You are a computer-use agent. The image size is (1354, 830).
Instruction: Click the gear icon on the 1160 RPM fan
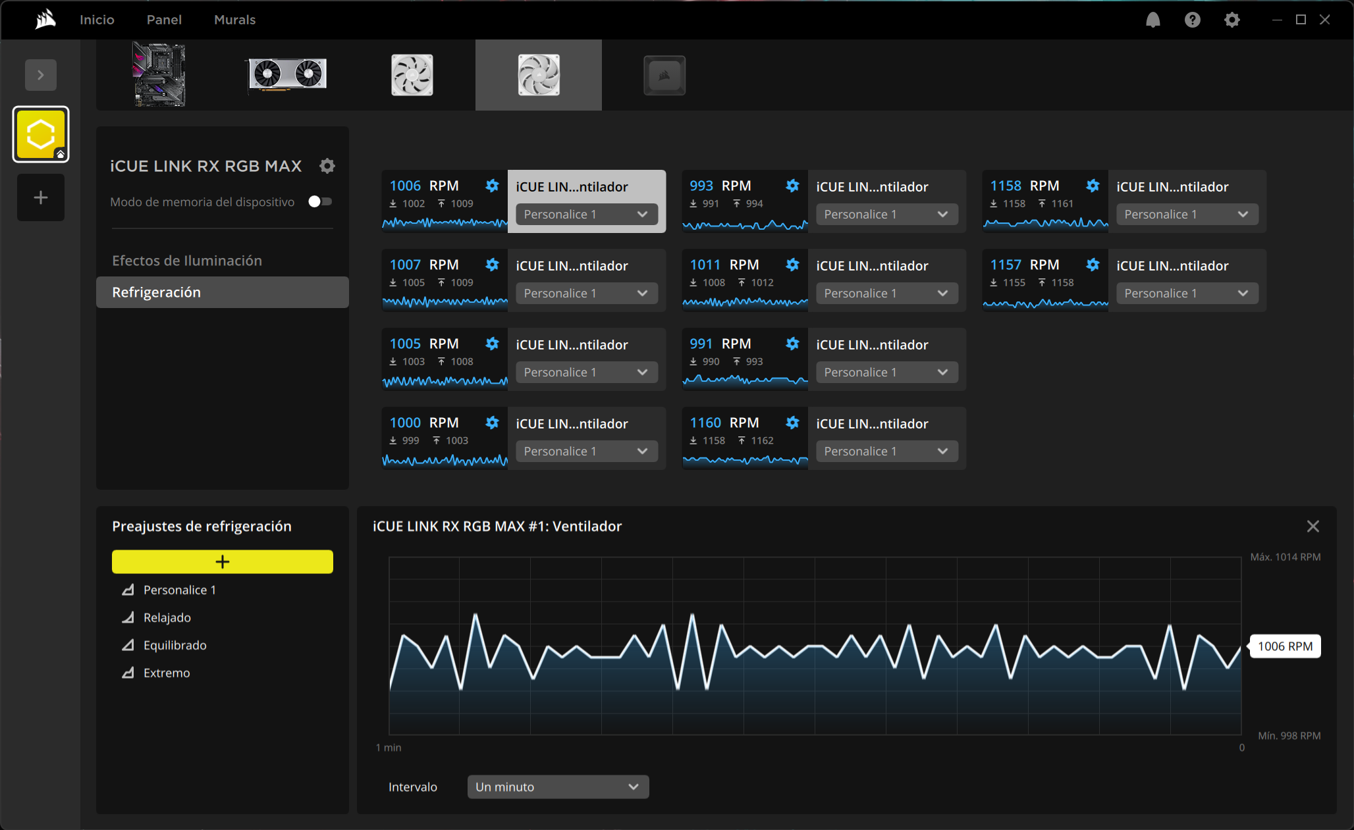[792, 423]
